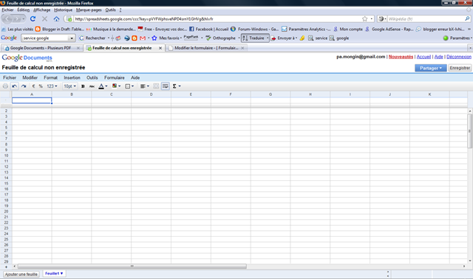Open the spreadsheet Aide menu
Image resolution: width=473 pixels, height=279 pixels.
(135, 77)
